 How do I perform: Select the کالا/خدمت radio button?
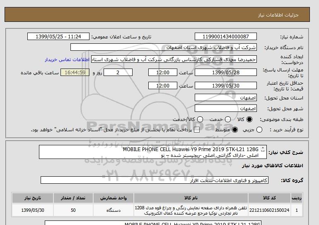(x=200, y=119)
